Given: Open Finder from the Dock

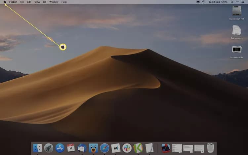Looking at the screenshot, I should coord(37,148).
